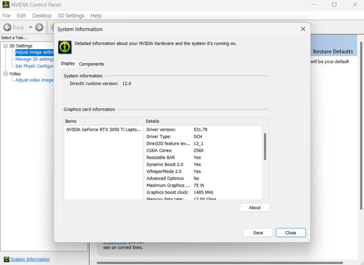Click the Graphics boost clock value 1485 MHz
Viewport: 364px width, 265px height.
tap(204, 192)
